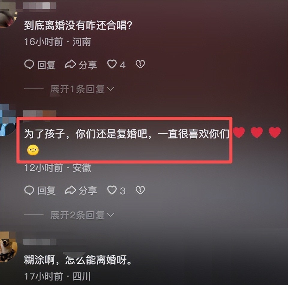Click share arrow icon on Anhui comment
Image resolution: width=288 pixels, height=285 pixels.
pyautogui.click(x=70, y=190)
